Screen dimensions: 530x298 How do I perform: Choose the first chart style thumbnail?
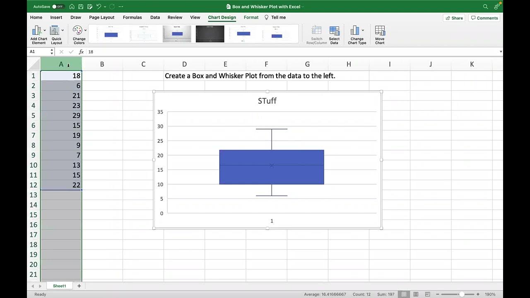(111, 34)
